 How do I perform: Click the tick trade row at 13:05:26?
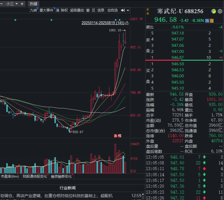point(184,198)
